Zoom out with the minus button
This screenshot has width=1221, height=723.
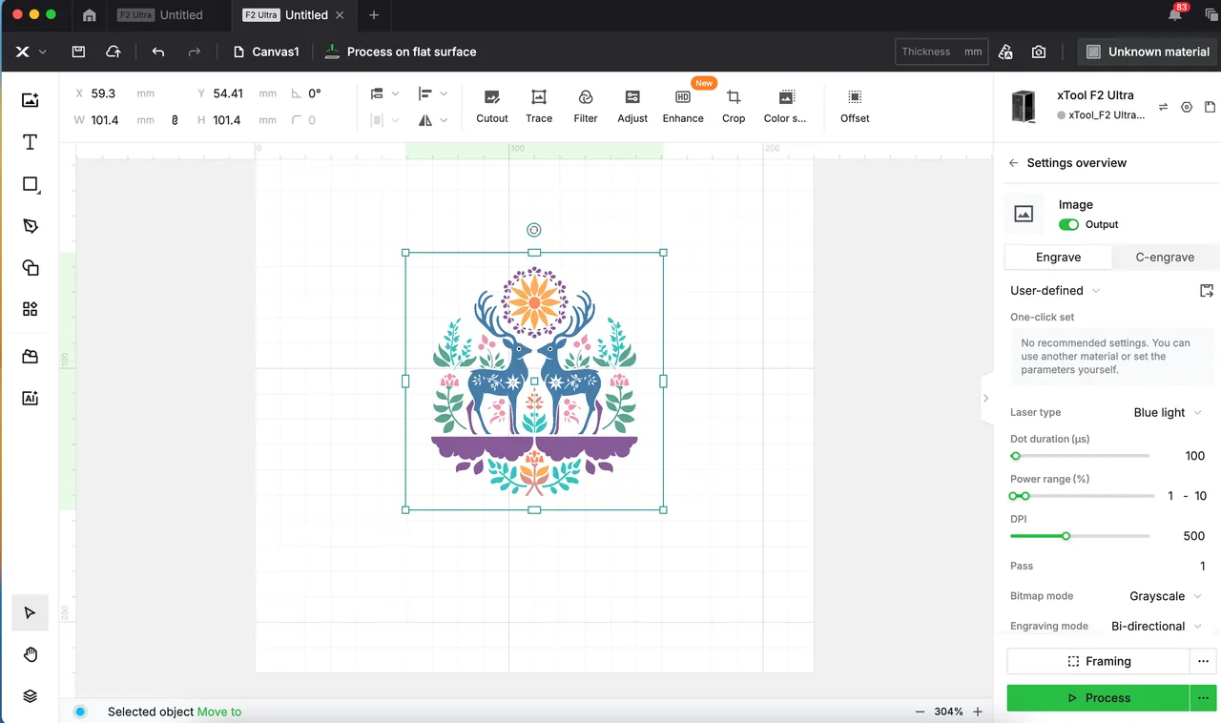(920, 712)
